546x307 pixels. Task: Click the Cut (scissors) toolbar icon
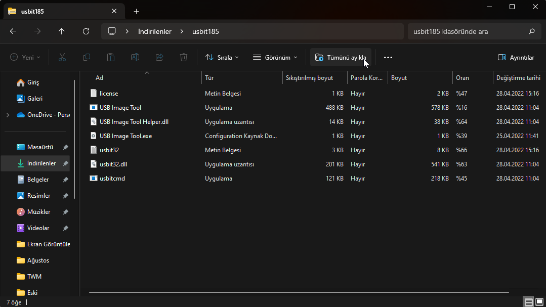62,58
